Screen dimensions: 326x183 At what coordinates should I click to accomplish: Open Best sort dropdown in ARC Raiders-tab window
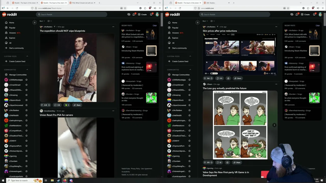205,21
